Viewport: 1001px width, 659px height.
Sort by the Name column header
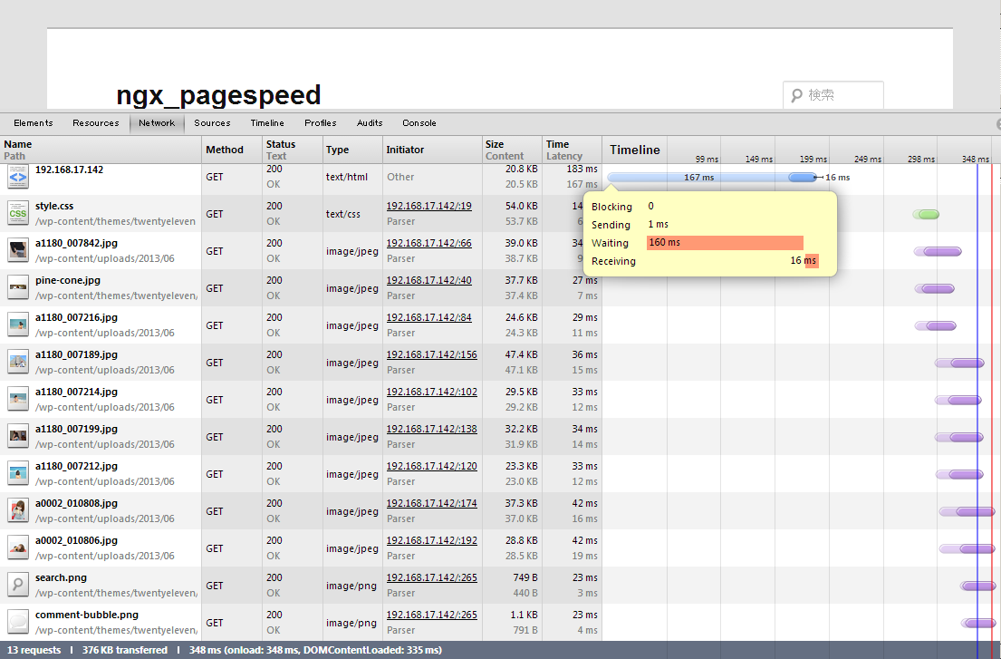(x=101, y=150)
